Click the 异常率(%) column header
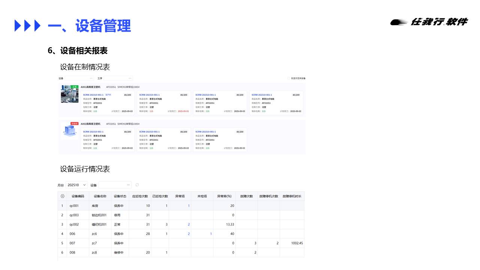This screenshot has height=270, width=480. coord(224,196)
